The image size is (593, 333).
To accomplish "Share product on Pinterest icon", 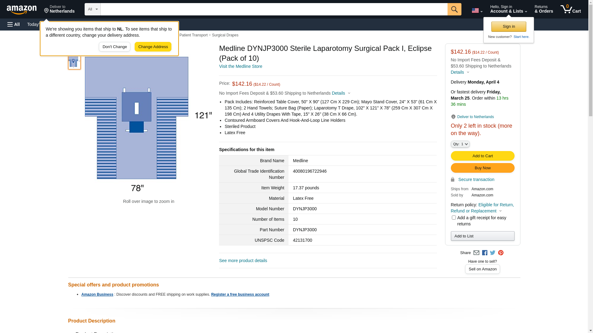I will [x=501, y=253].
